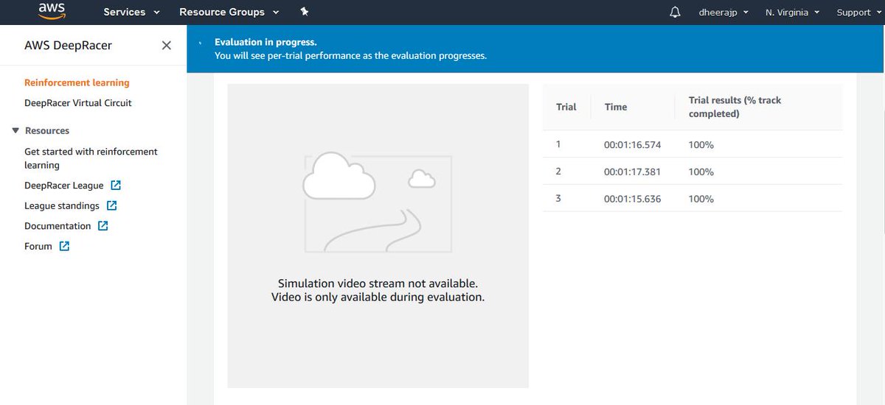This screenshot has width=885, height=405.
Task: Click the Evaluation in progress banner text
Action: [265, 43]
